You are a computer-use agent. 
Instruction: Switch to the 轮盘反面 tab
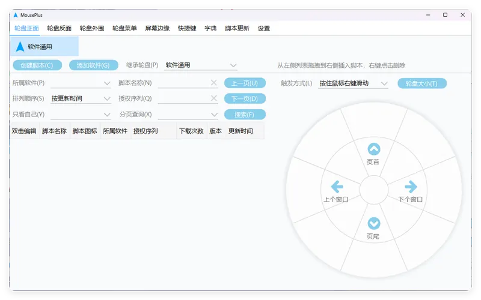59,28
